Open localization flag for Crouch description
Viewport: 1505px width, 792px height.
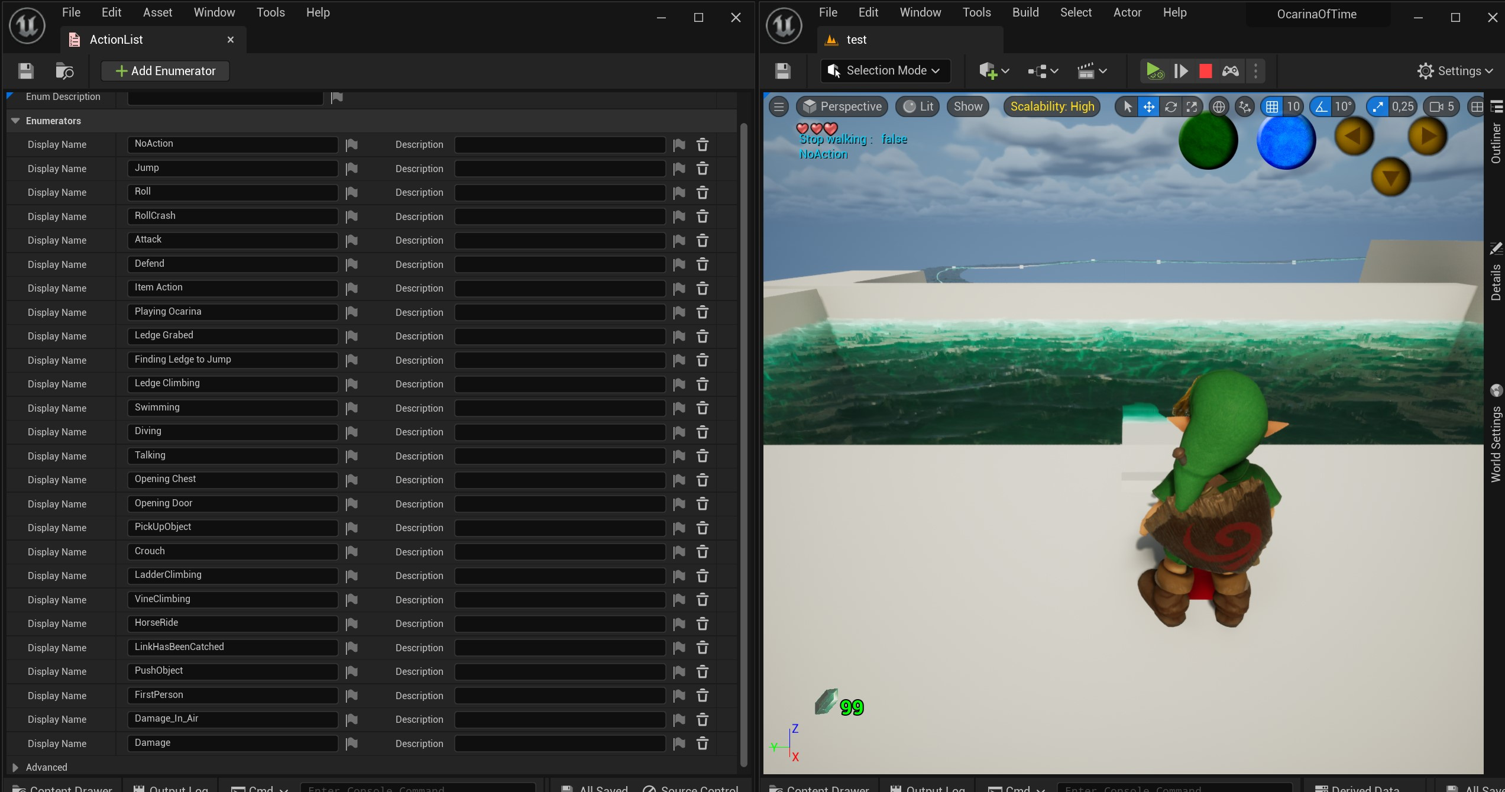(679, 552)
